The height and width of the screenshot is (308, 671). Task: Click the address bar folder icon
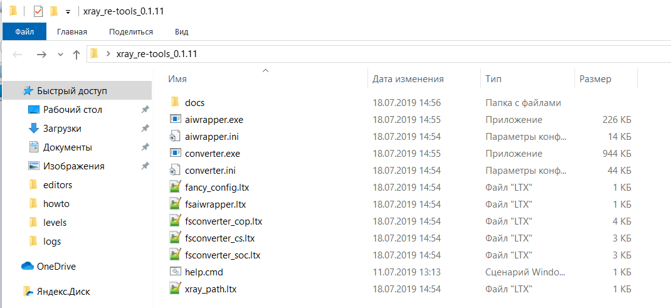click(95, 54)
